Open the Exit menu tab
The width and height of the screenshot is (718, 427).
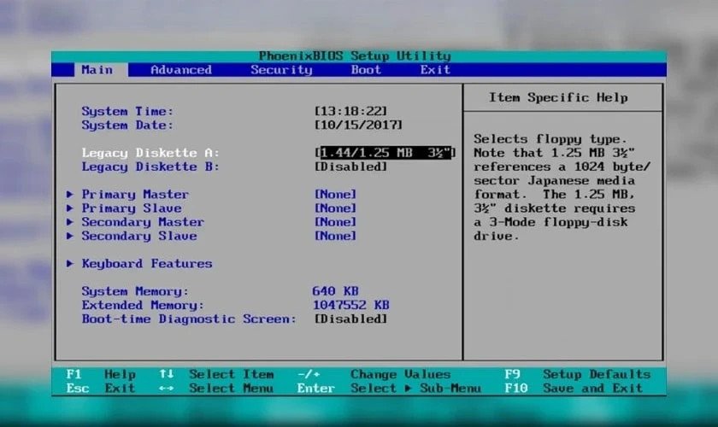point(435,70)
